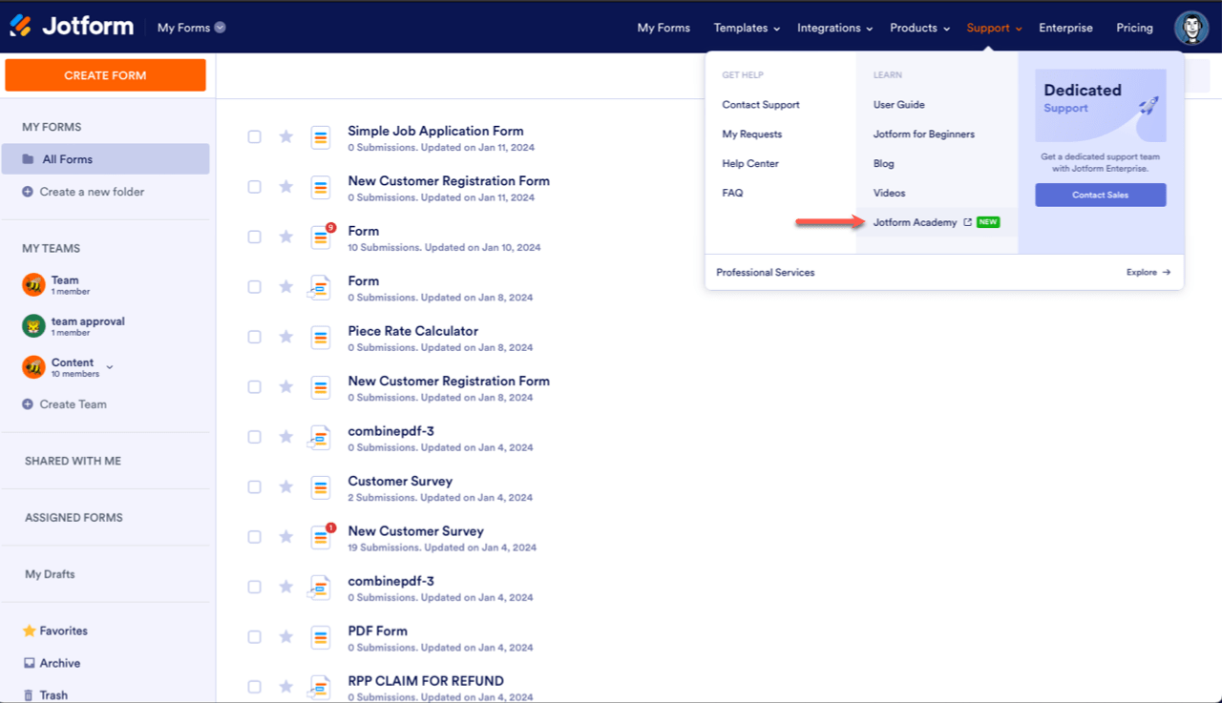This screenshot has height=703, width=1222.
Task: Check the box for Form with 10 submissions
Action: 255,237
